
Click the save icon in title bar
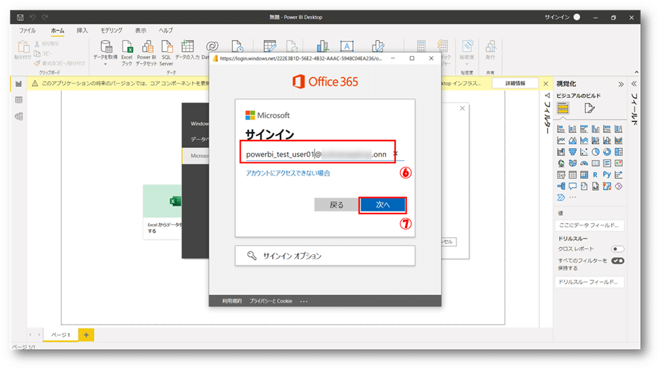pos(20,18)
